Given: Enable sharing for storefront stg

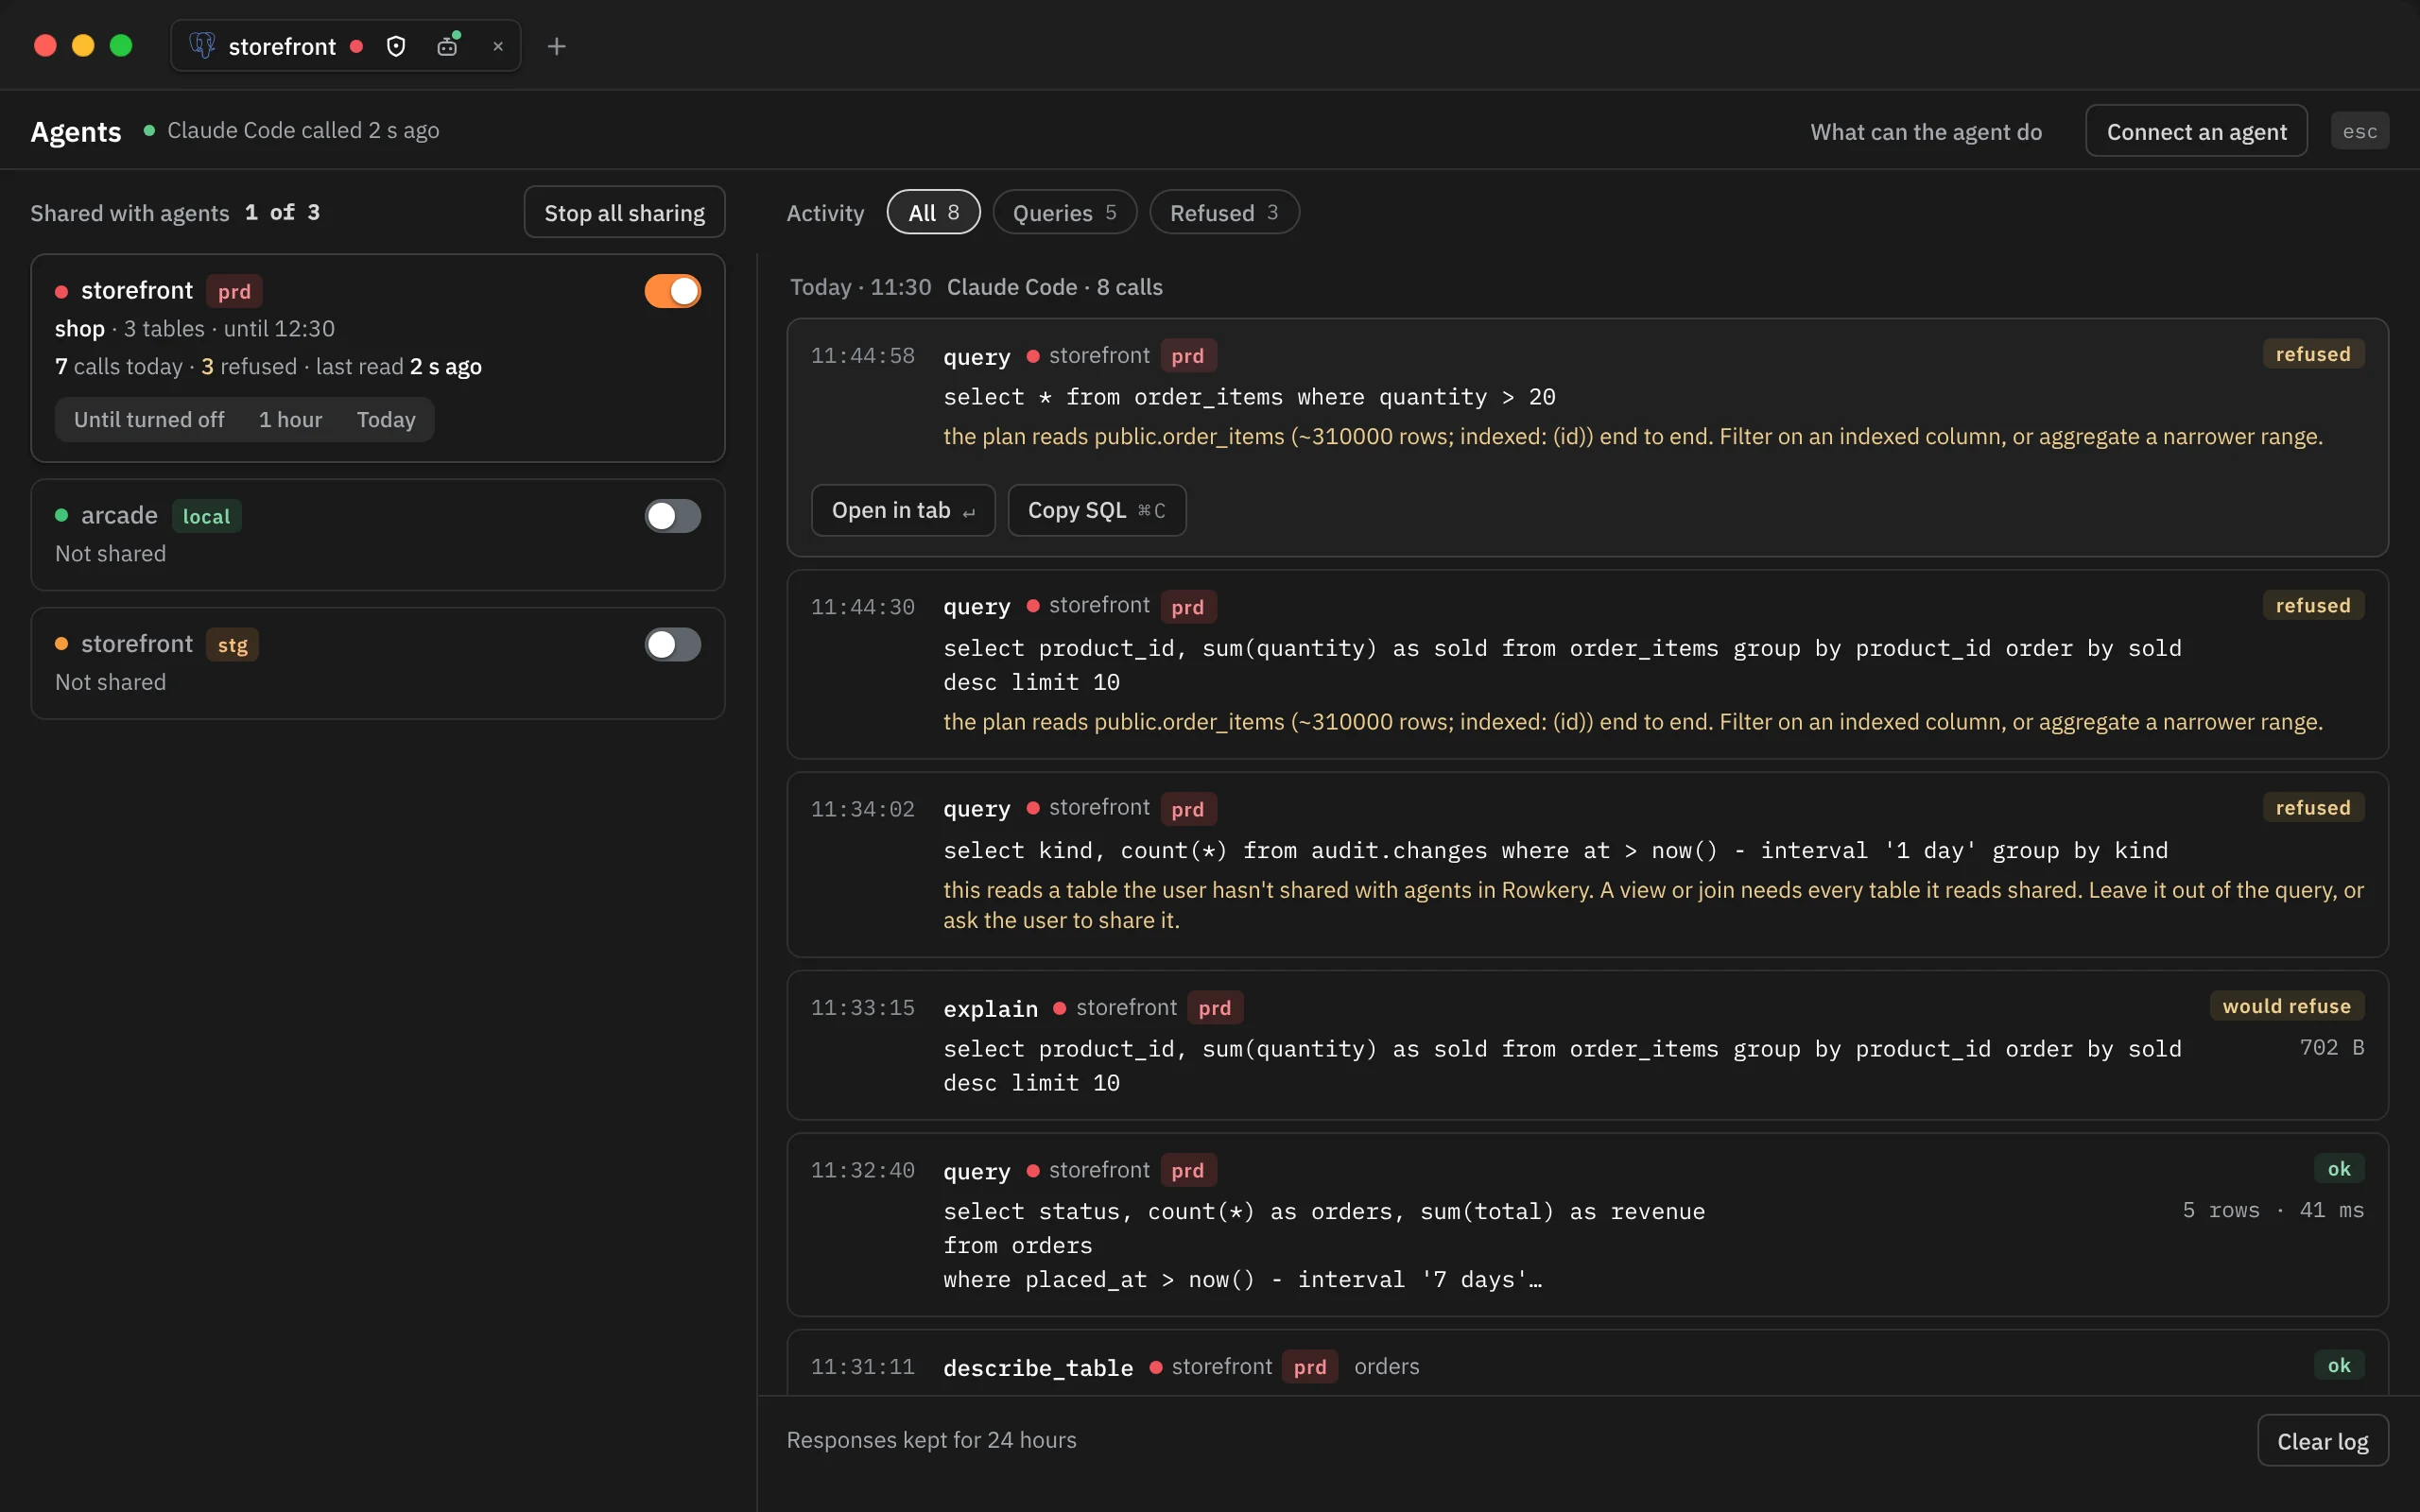Looking at the screenshot, I should (x=672, y=644).
